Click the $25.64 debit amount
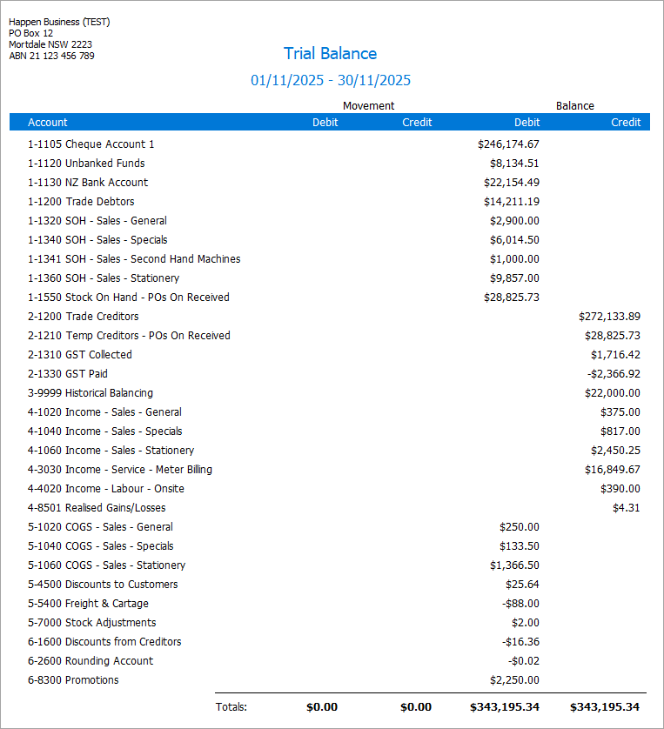This screenshot has height=729, width=664. [522, 584]
